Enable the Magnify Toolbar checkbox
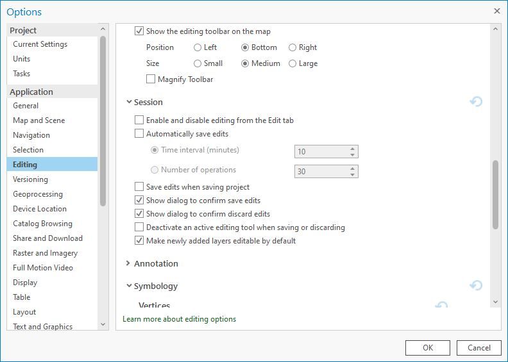The width and height of the screenshot is (508, 362). 151,79
